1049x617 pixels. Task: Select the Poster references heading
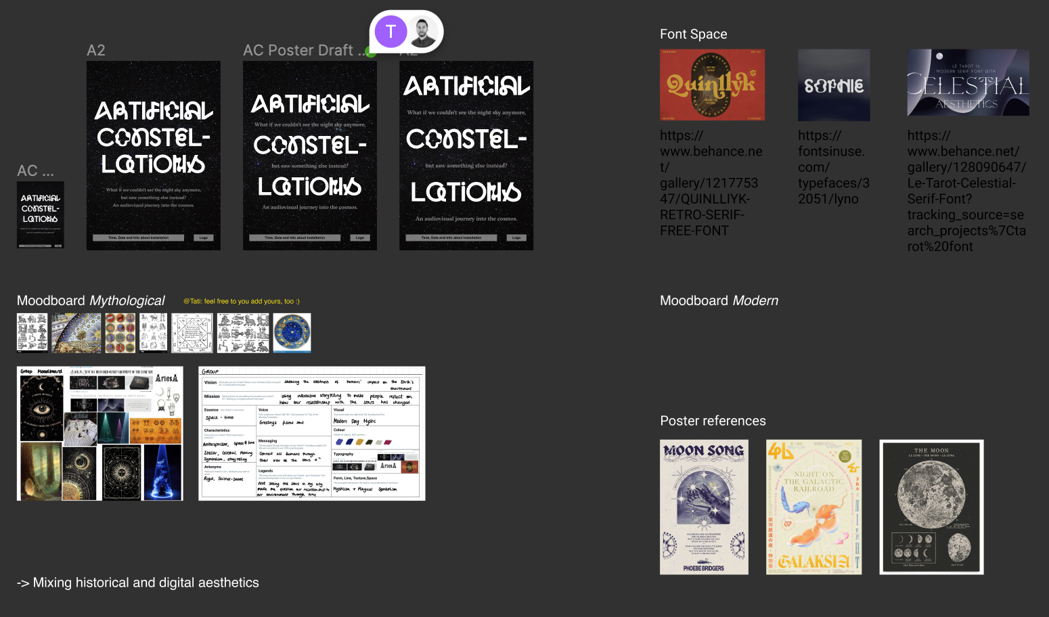coord(713,421)
